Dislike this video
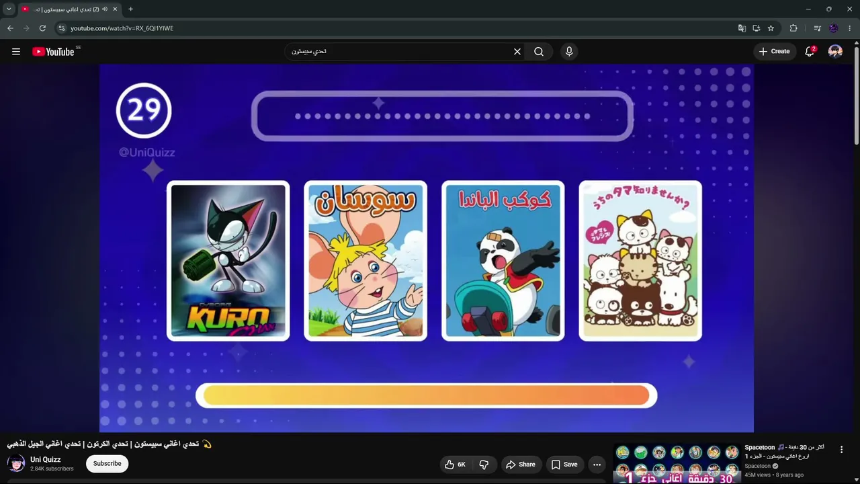Image resolution: width=860 pixels, height=484 pixels. (484, 465)
